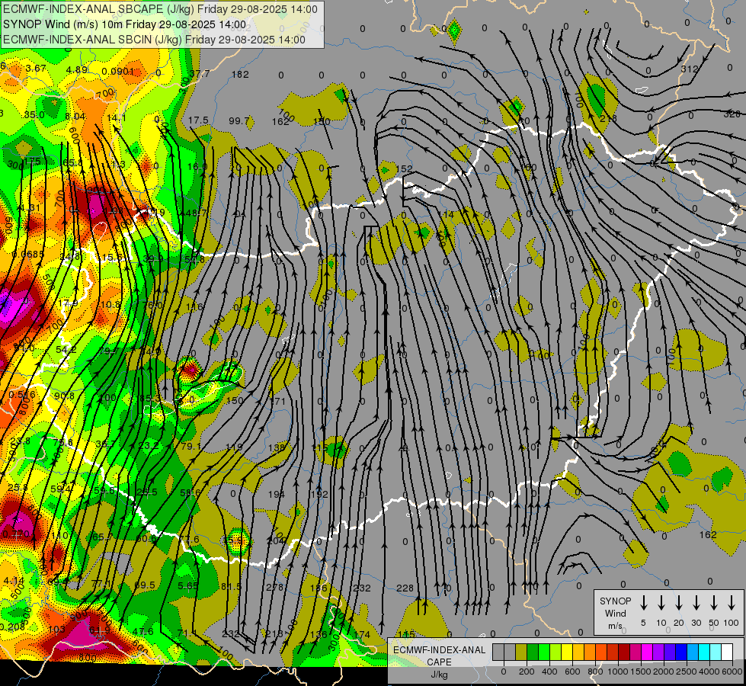The image size is (746, 686).
Task: Click the map value 278
Action: [274, 588]
